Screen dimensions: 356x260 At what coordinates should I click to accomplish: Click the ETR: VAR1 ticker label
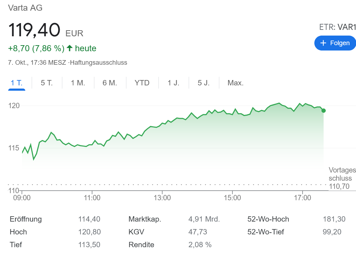pyautogui.click(x=337, y=27)
